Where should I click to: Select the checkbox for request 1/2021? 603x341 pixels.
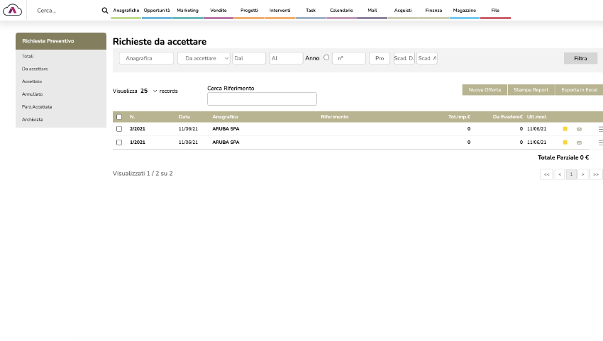[x=119, y=142]
